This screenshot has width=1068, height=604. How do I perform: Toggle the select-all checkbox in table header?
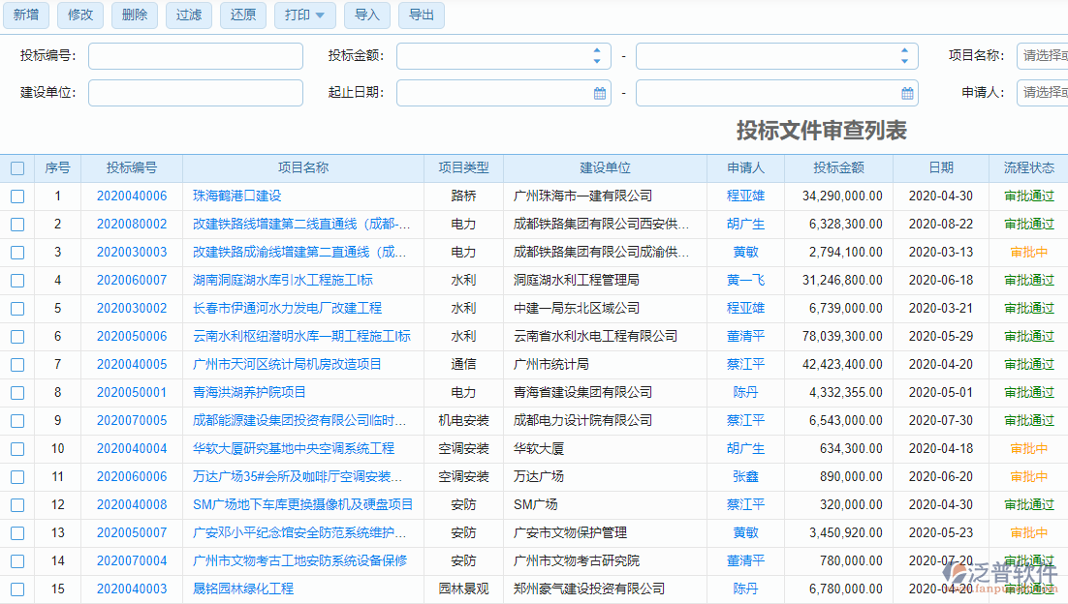pyautogui.click(x=16, y=166)
